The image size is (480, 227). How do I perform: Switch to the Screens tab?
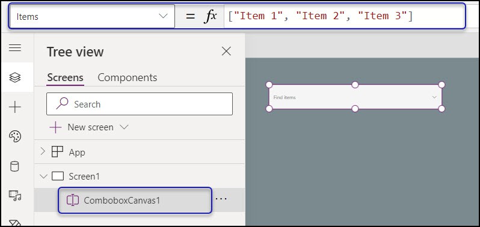pos(65,77)
